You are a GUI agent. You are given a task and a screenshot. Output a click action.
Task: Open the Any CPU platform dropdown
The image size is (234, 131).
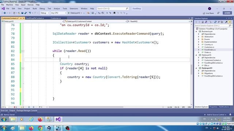(58, 13)
